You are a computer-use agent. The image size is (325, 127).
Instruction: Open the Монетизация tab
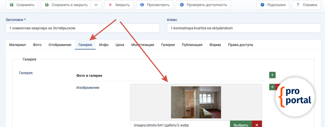point(143,45)
